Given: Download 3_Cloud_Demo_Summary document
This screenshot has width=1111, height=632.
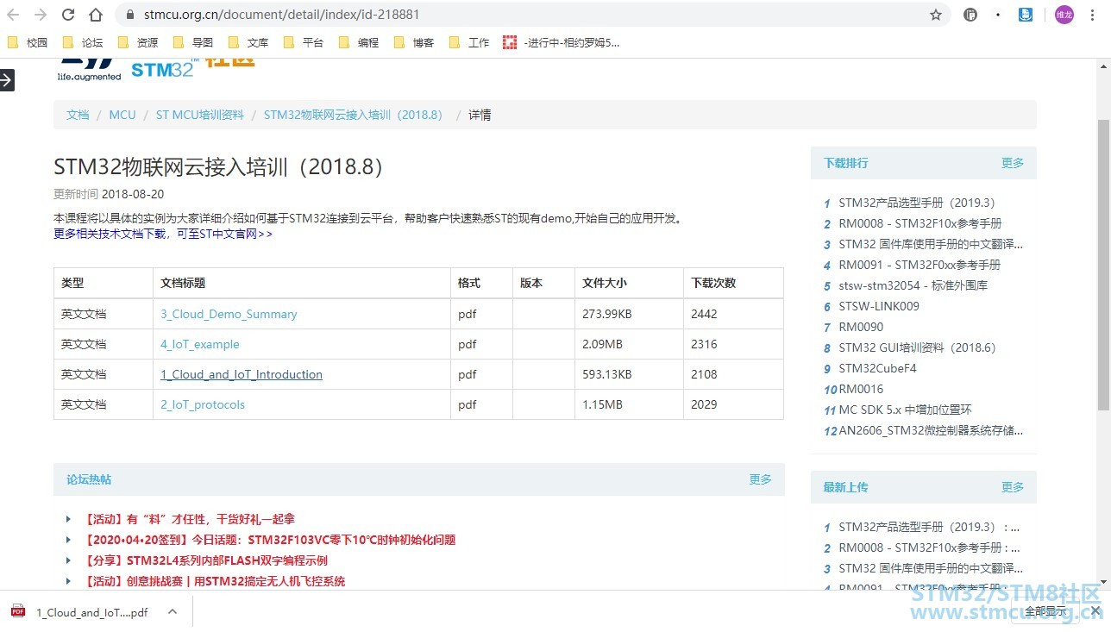Looking at the screenshot, I should click(229, 314).
